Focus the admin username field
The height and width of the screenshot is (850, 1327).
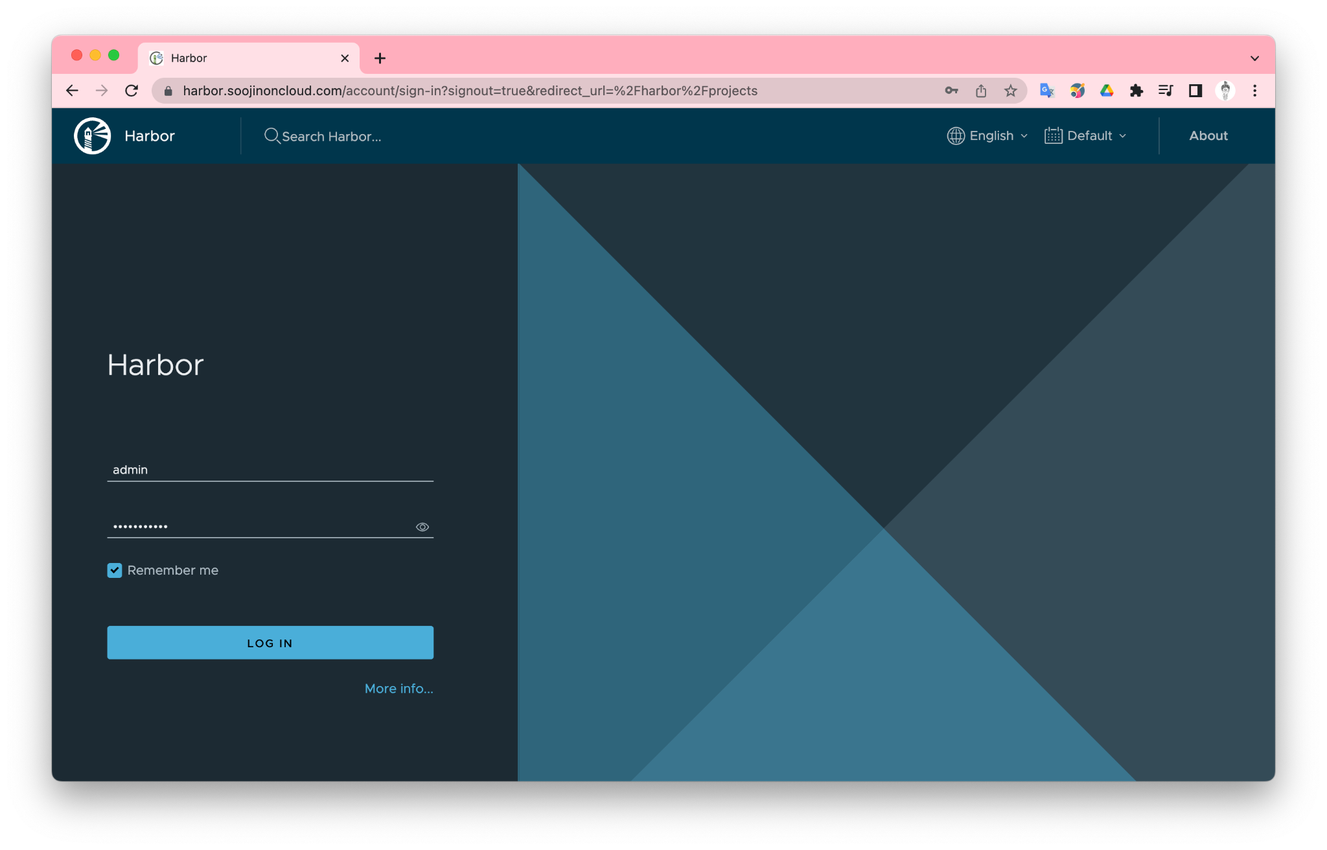pos(270,470)
